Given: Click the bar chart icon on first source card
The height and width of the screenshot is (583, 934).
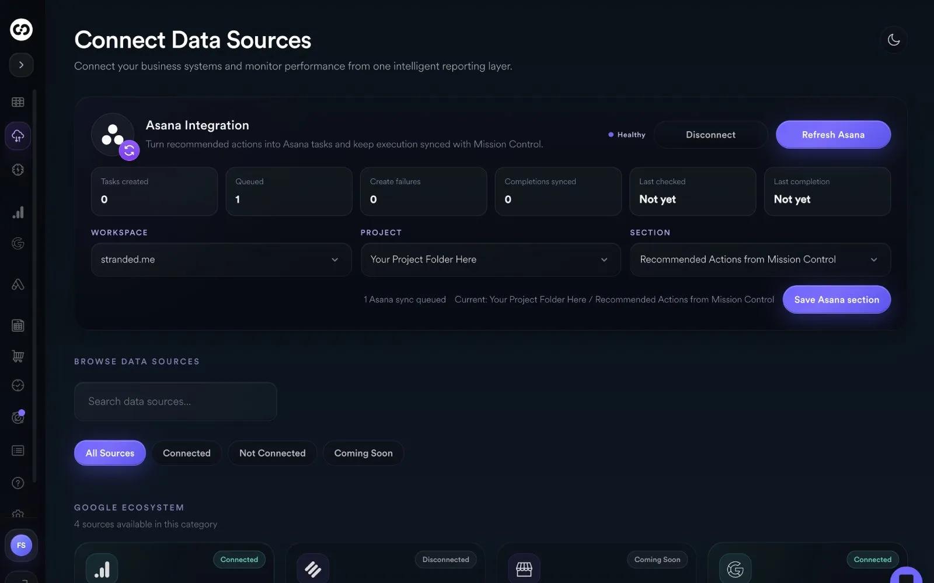Looking at the screenshot, I should [102, 568].
